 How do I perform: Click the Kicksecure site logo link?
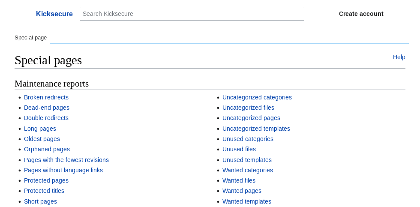click(x=54, y=14)
